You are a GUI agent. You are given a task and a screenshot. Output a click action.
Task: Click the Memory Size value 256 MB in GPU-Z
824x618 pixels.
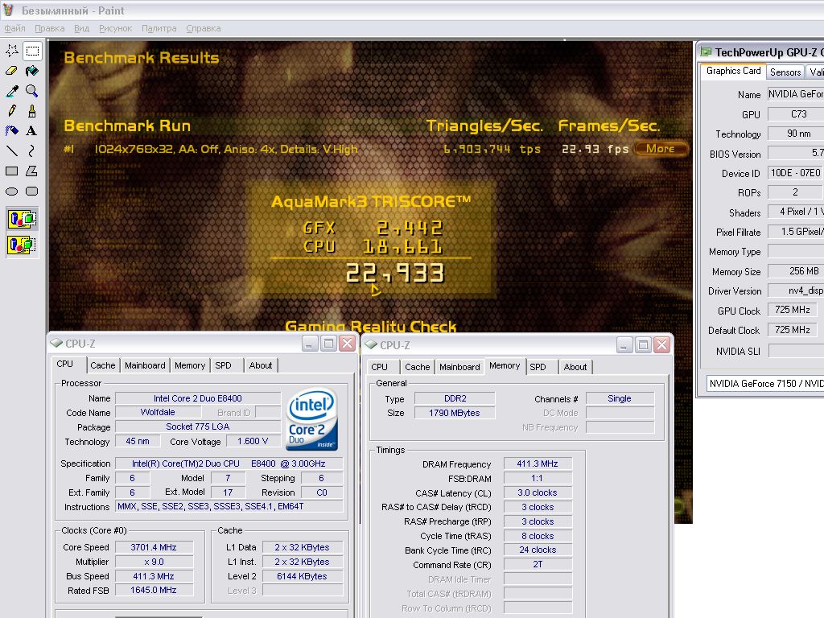(x=796, y=271)
